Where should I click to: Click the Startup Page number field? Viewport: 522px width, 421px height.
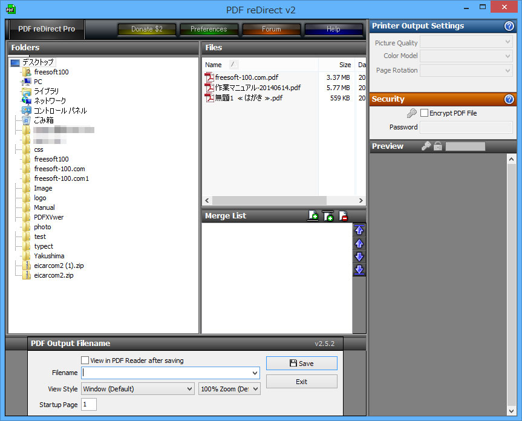coord(89,405)
